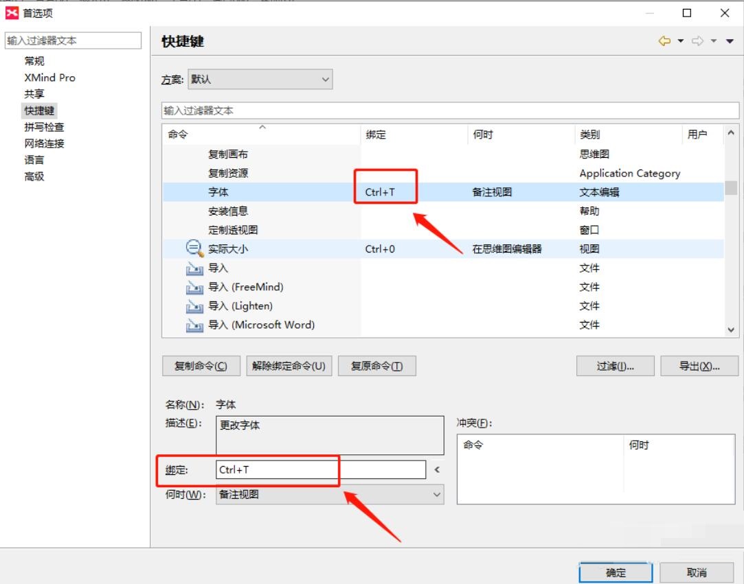Viewport: 744px width, 584px height.
Task: Select 共享 in preferences tree
Action: (x=34, y=94)
